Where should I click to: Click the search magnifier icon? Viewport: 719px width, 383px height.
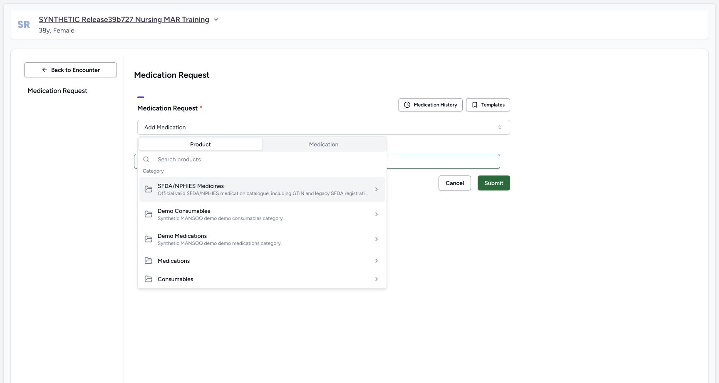point(146,159)
